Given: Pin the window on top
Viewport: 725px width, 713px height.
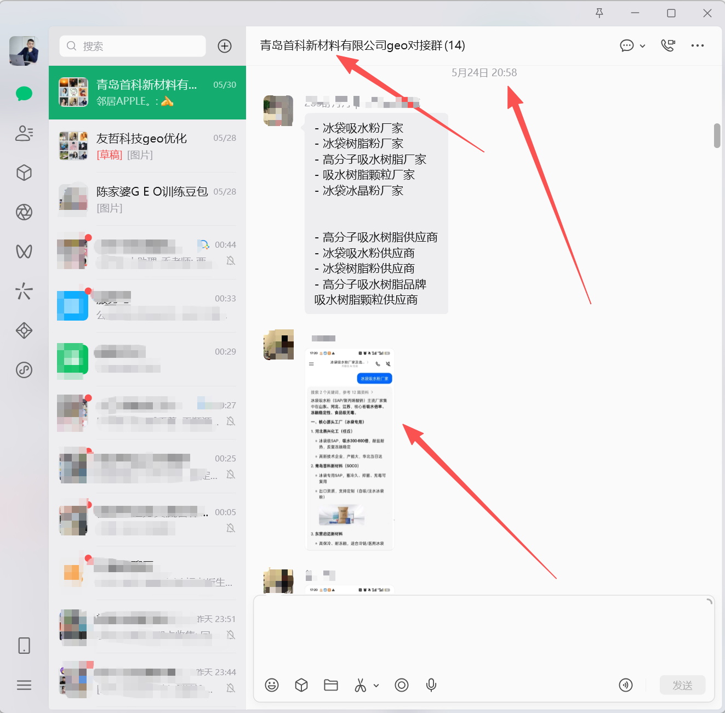Looking at the screenshot, I should click(600, 13).
